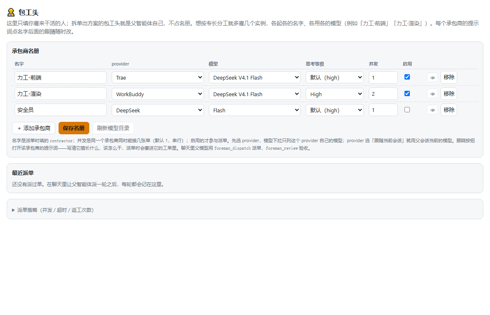
Task: Click concurrency field for 安全员
Action: tap(383, 110)
